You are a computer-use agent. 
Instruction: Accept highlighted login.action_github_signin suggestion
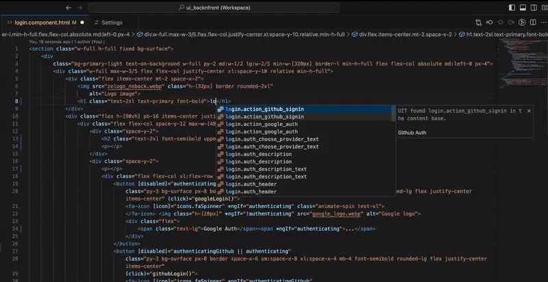click(306, 110)
